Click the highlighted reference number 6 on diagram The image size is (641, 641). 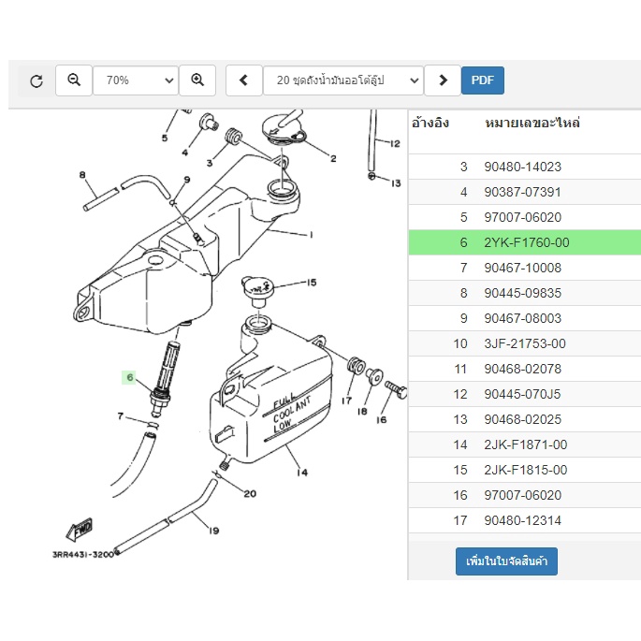point(129,377)
